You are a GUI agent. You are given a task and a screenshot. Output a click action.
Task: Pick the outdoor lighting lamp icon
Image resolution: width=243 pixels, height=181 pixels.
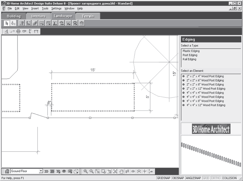coord(55,23)
